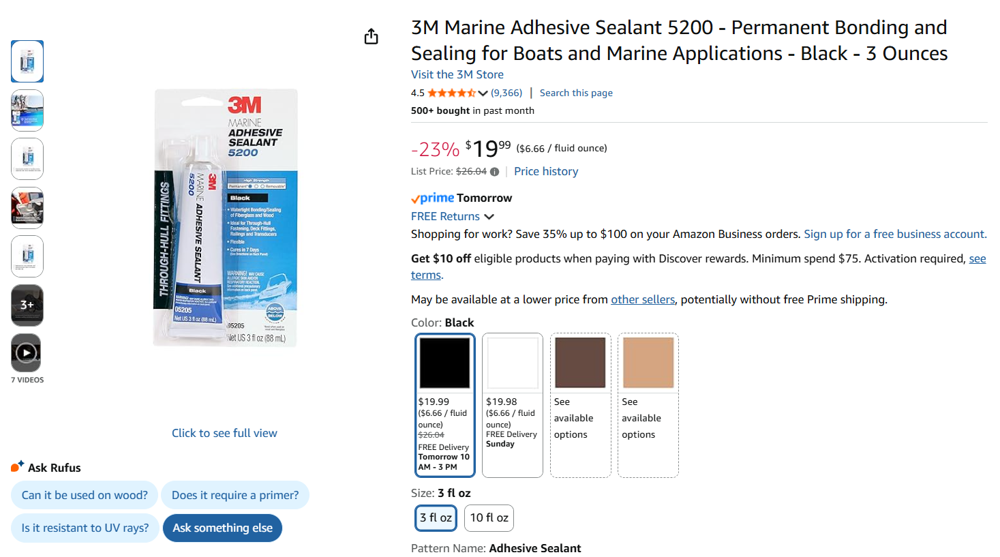Viewport: 1000px width, 557px height.
Task: Visit the 3M Store link
Action: pyautogui.click(x=457, y=74)
